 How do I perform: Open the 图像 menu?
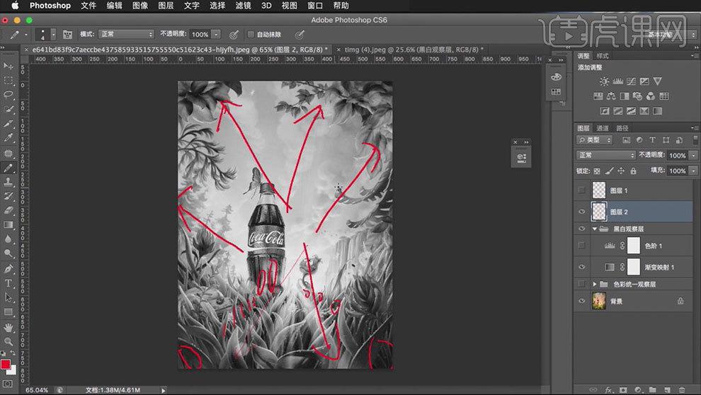pos(140,6)
